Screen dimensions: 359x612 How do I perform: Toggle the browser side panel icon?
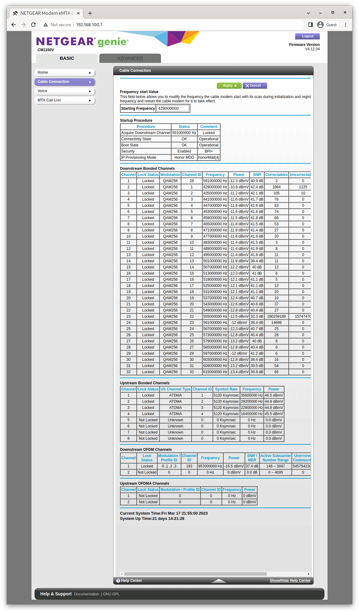click(311, 25)
